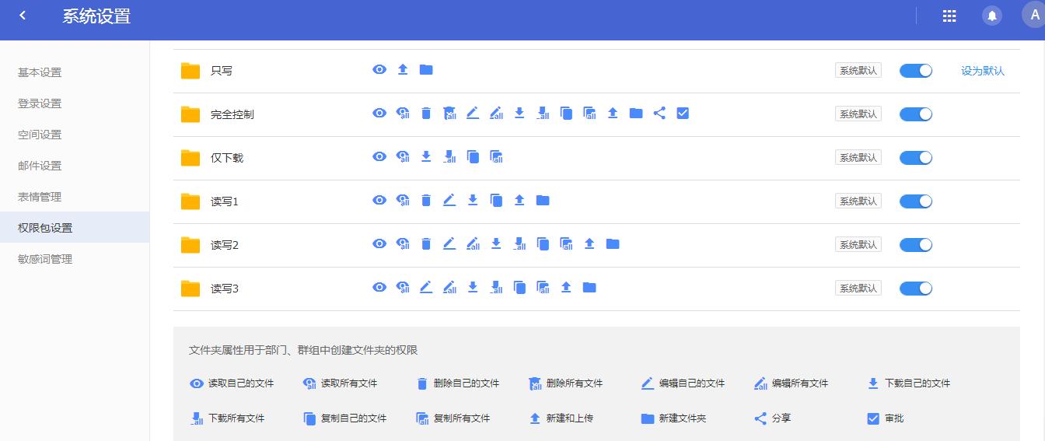Click the 读写1 permission package name

(x=225, y=201)
